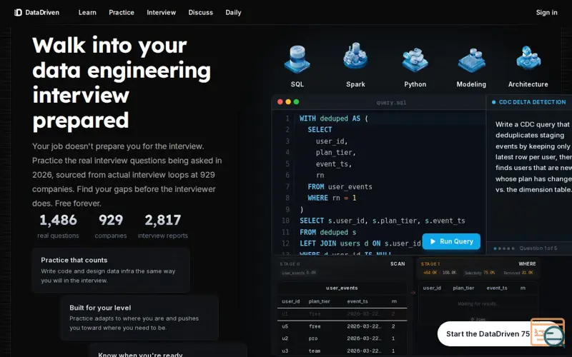
Task: Select the u3 team row
Action: click(x=342, y=351)
